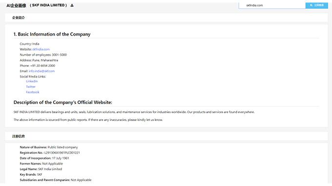
Task: Click the magnifier icon on the blue search button
Action: [311, 5]
